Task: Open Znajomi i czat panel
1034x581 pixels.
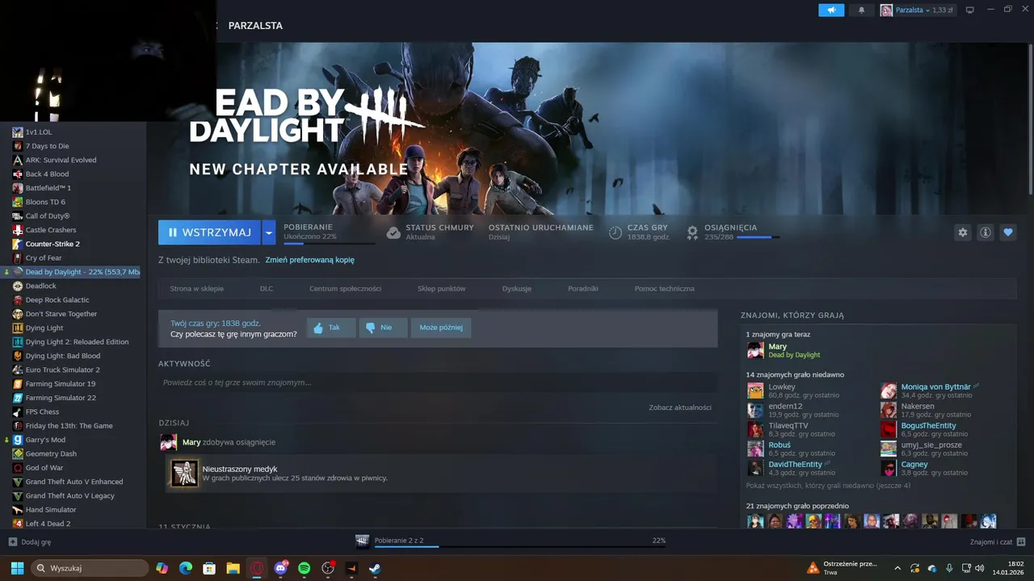Action: coord(998,542)
